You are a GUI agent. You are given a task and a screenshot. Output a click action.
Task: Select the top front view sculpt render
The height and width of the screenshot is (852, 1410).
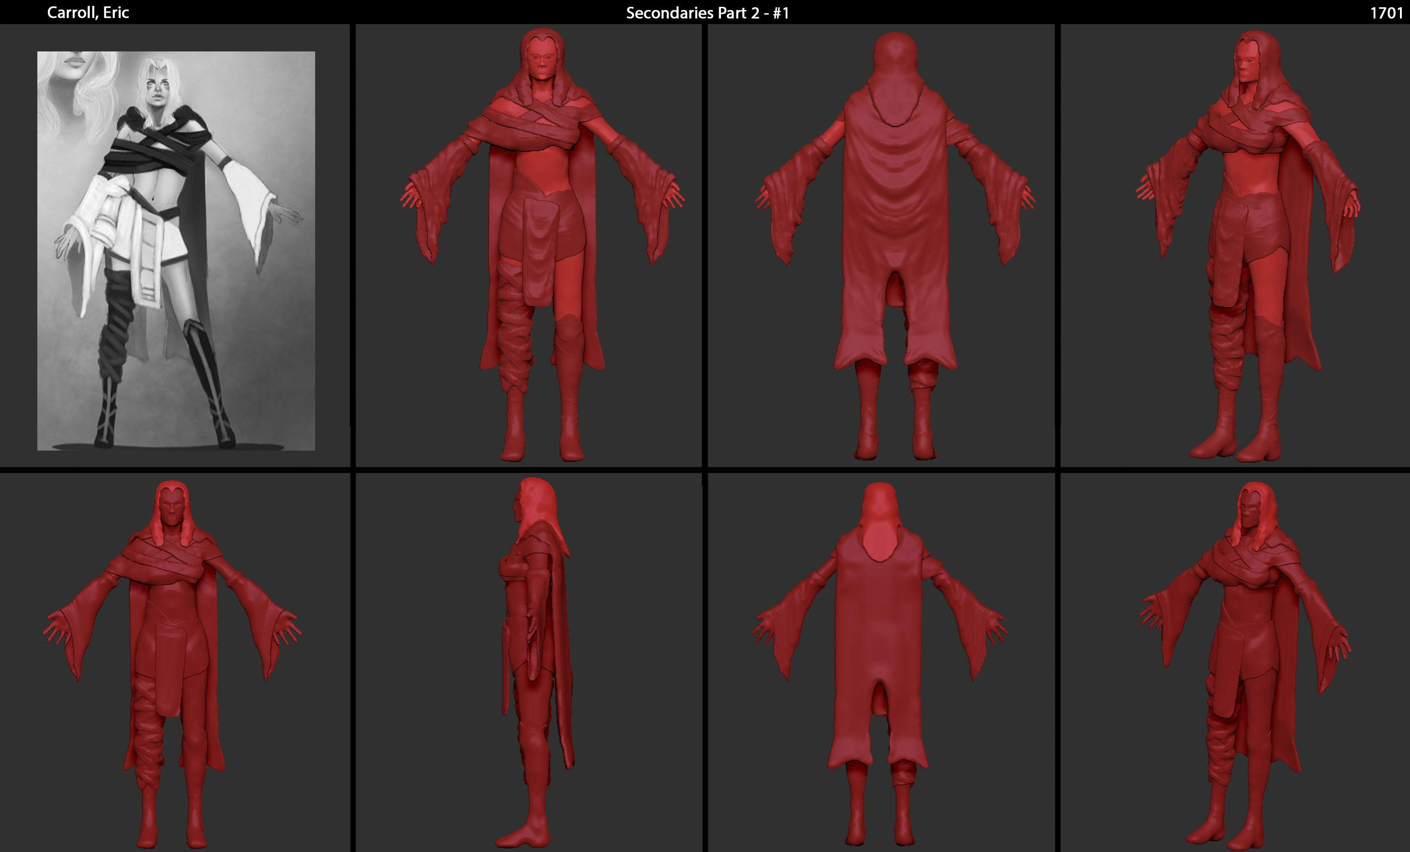(x=542, y=246)
